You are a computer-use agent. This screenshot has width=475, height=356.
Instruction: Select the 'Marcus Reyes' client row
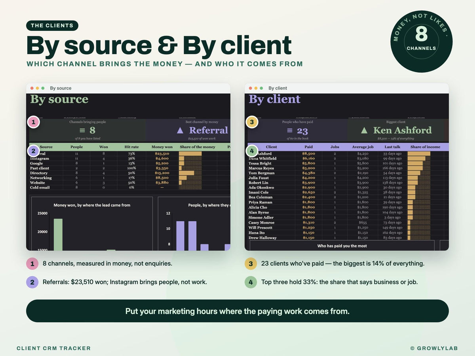coord(261,168)
